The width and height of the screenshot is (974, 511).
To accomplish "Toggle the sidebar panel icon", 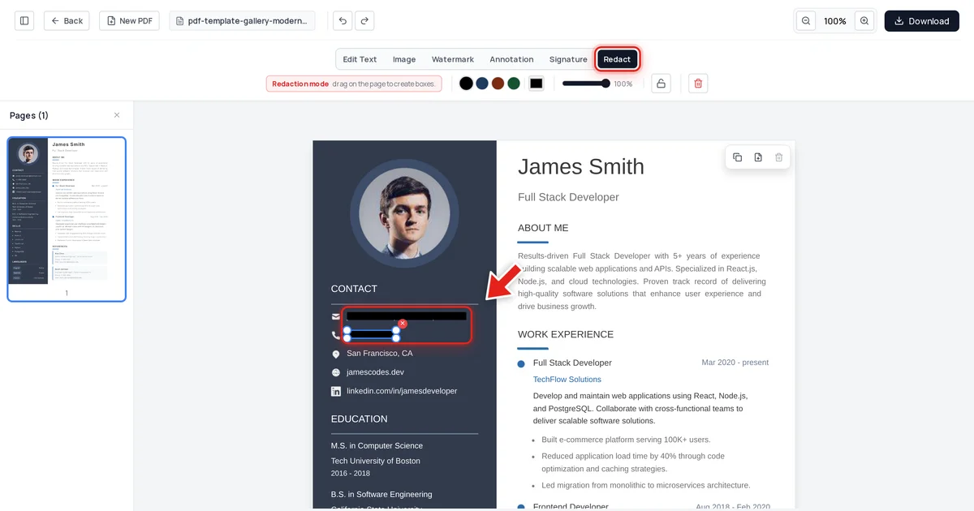I will [24, 21].
